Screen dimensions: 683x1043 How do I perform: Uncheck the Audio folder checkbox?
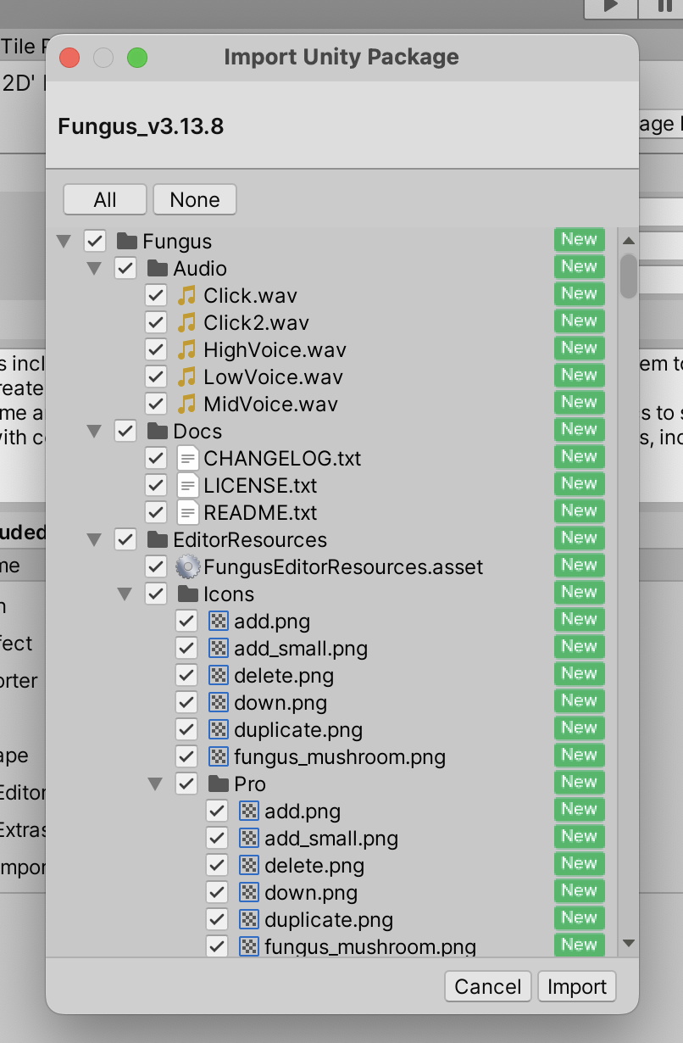[125, 269]
